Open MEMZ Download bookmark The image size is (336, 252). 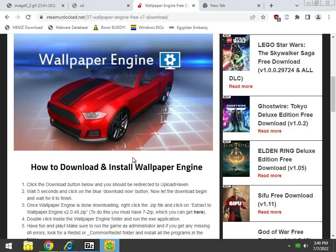(x=24, y=28)
